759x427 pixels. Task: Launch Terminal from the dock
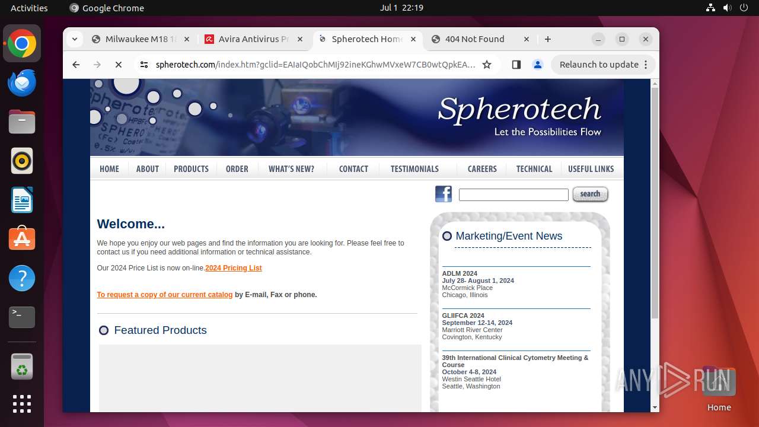(x=22, y=317)
